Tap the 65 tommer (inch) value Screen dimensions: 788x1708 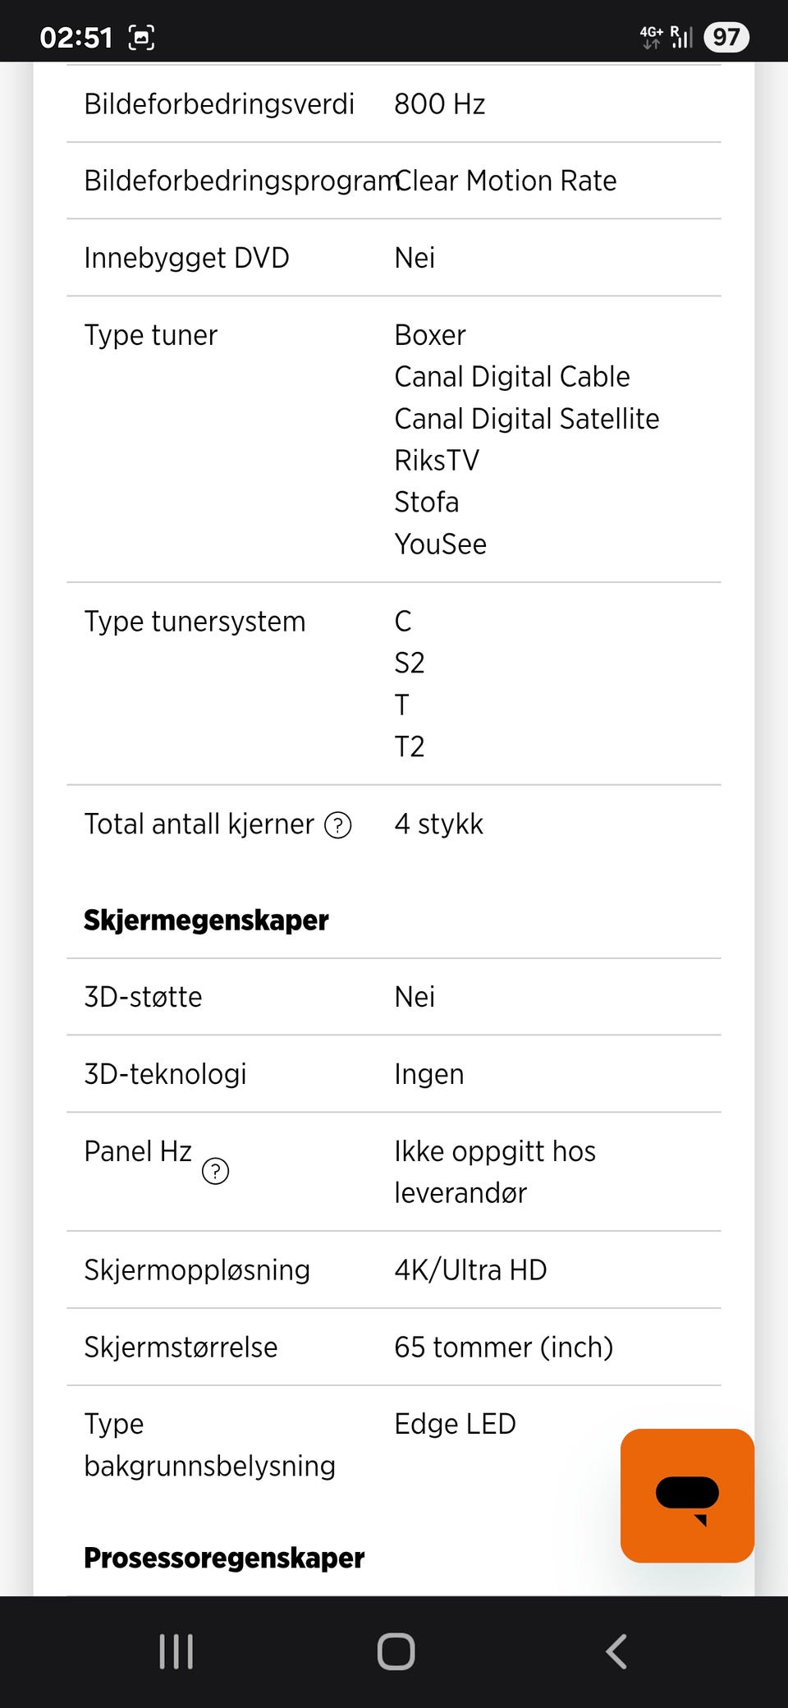[x=503, y=1348]
